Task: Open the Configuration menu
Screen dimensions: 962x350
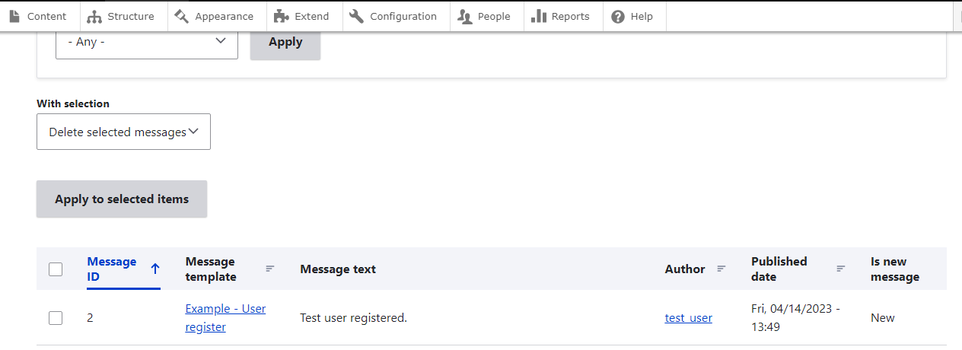Action: point(403,16)
